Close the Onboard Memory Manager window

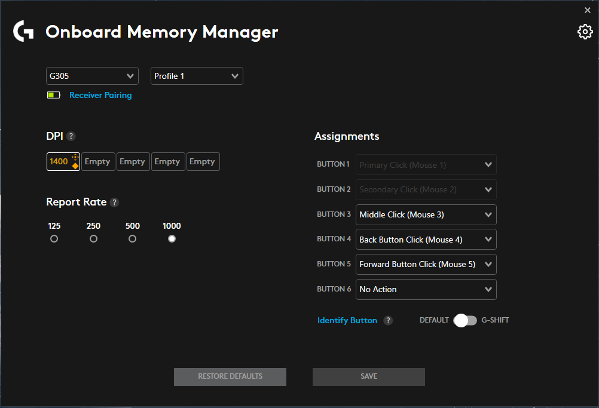[588, 10]
